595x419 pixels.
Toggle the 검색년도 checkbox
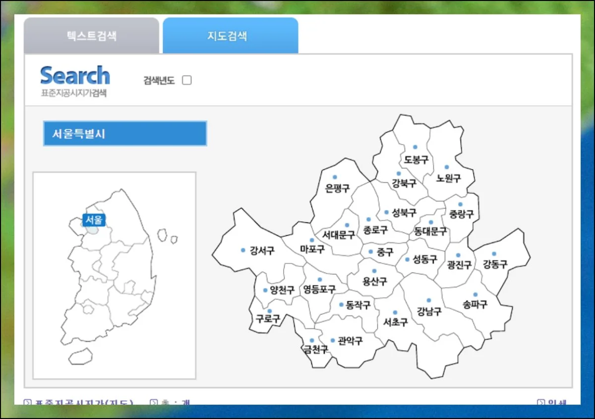click(x=187, y=80)
